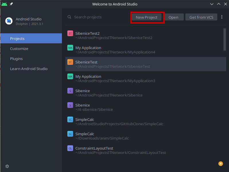The height and width of the screenshot is (172, 229).
Task: Select path ~/AndroidProjectsITNetwork/MyApplication3
Action: (115, 81)
